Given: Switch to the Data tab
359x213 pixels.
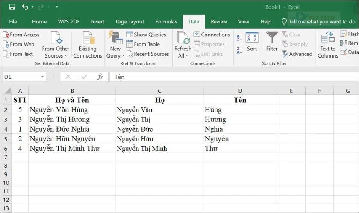Looking at the screenshot, I should pos(194,22).
